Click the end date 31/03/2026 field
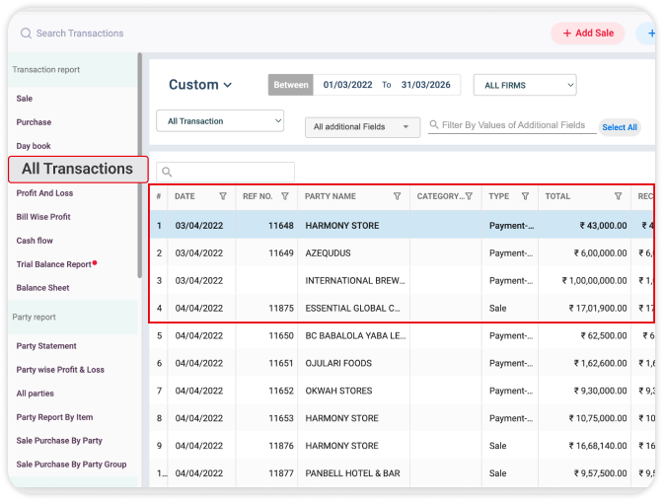The image size is (663, 501). 426,85
